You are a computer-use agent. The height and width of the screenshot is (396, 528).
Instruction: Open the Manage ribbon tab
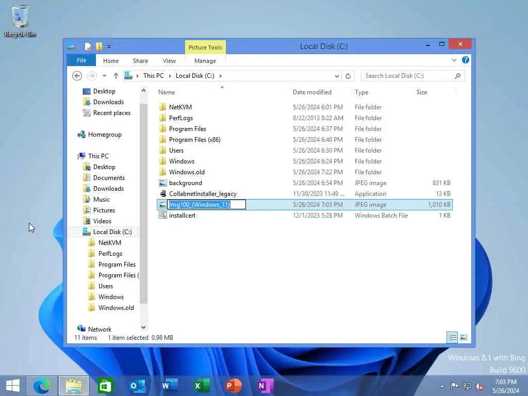tap(205, 61)
